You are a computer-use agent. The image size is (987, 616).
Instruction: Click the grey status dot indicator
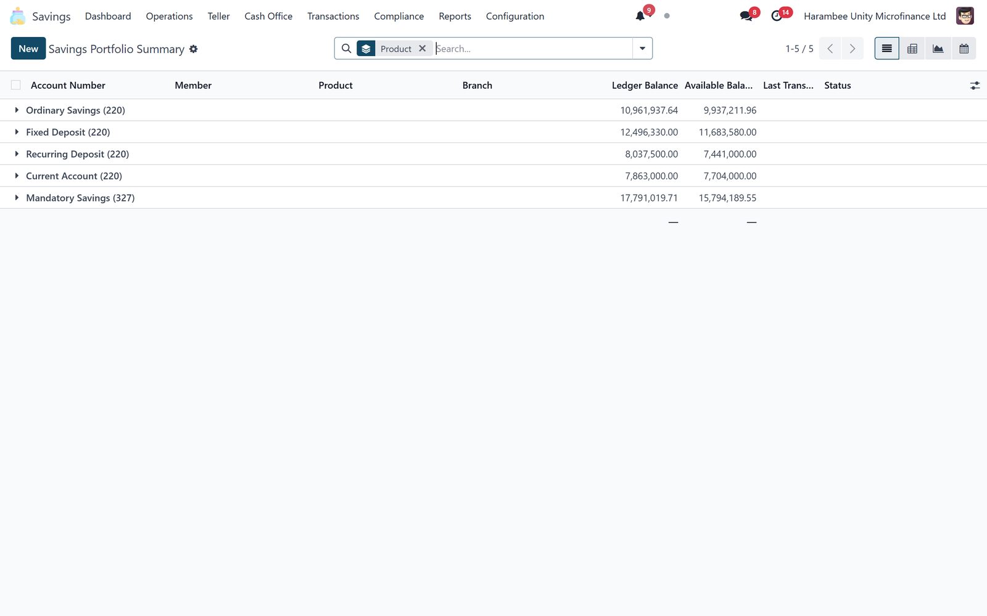pos(667,16)
